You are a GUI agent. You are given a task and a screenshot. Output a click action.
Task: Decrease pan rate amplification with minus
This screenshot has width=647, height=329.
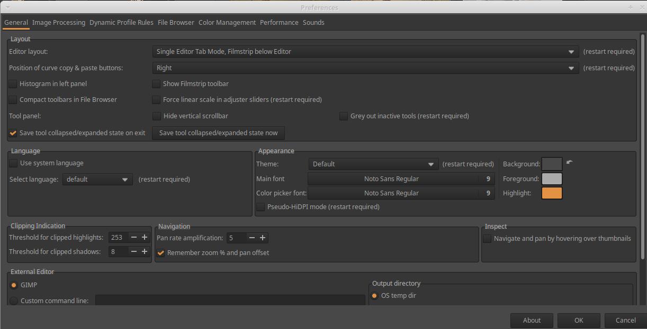click(x=252, y=238)
